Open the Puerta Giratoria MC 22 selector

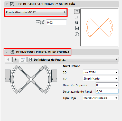coord(36,12)
